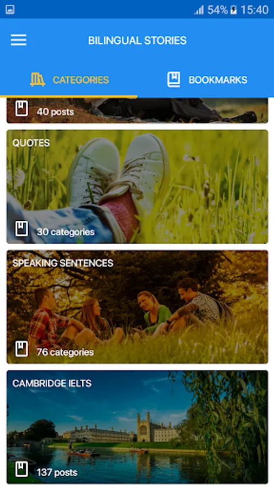Switch to the CATEGORIES tab
This screenshot has height=487, width=274.
click(69, 80)
